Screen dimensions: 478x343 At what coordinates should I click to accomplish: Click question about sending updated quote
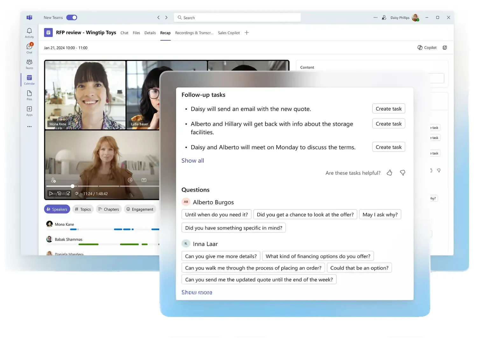pyautogui.click(x=259, y=279)
